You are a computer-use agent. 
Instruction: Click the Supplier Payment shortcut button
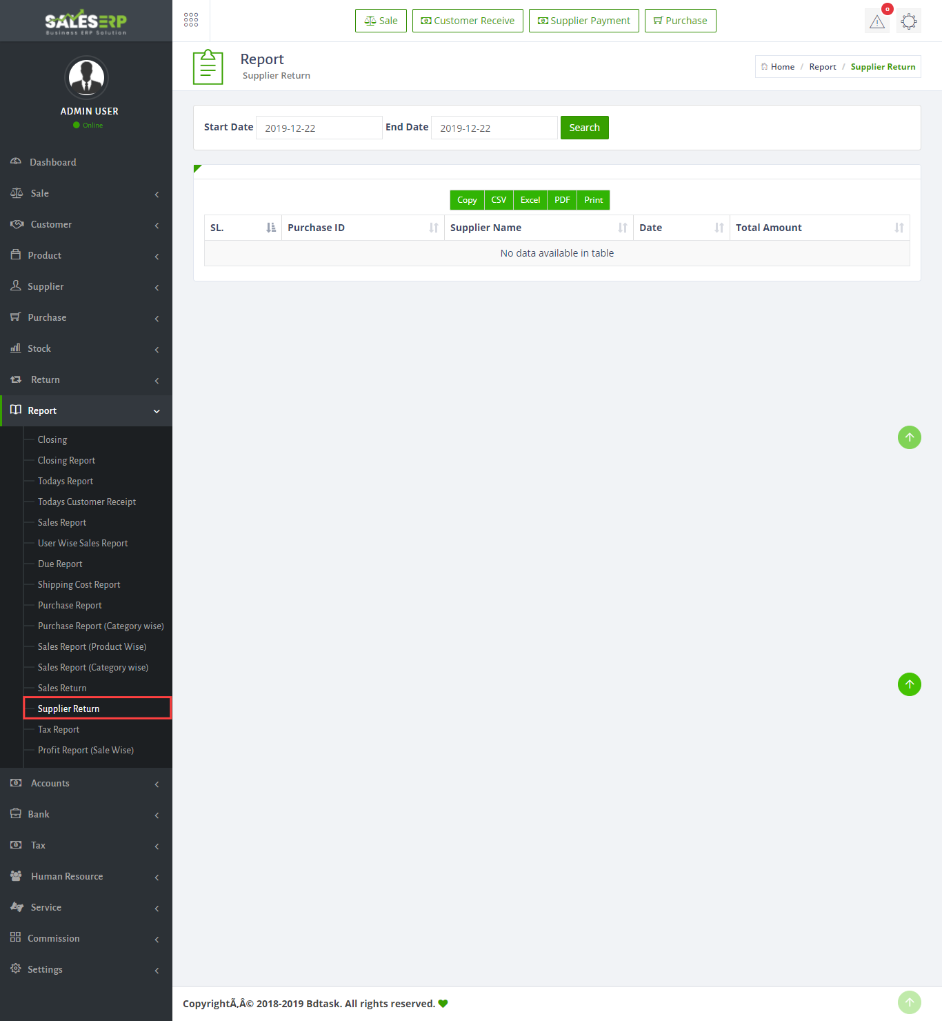[583, 21]
